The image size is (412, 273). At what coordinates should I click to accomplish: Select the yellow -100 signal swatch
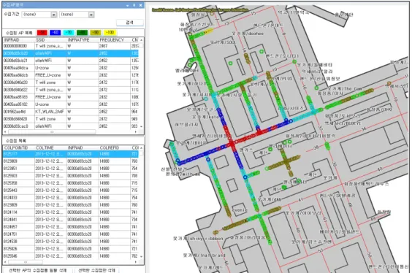coord(110,33)
